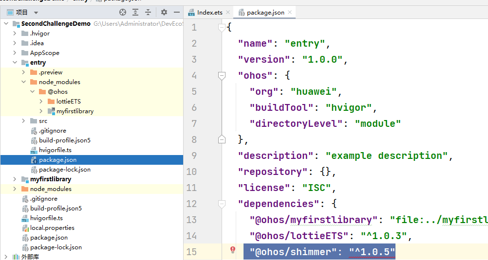Screen dimensions: 488x260
Task: Select the entry module icon
Action: [x=25, y=63]
